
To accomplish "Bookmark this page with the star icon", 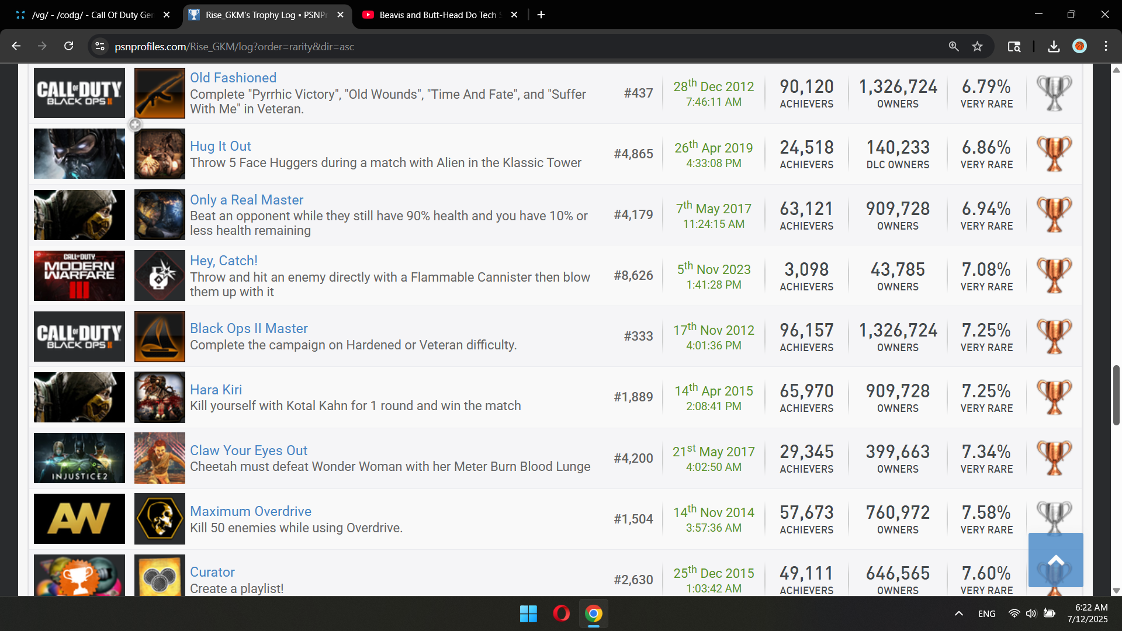I will tap(977, 46).
